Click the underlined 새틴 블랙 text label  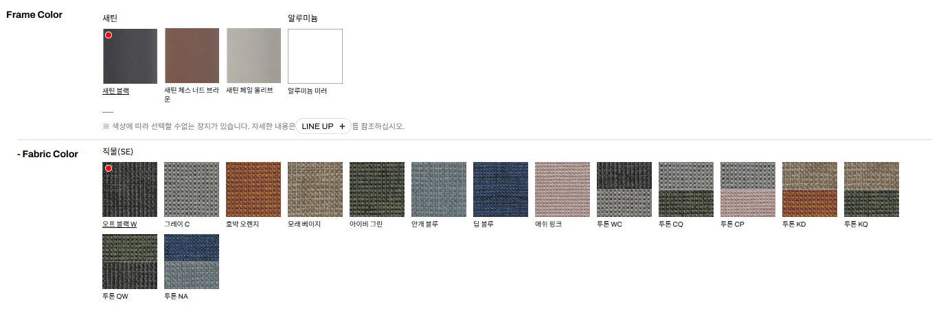[x=116, y=91]
